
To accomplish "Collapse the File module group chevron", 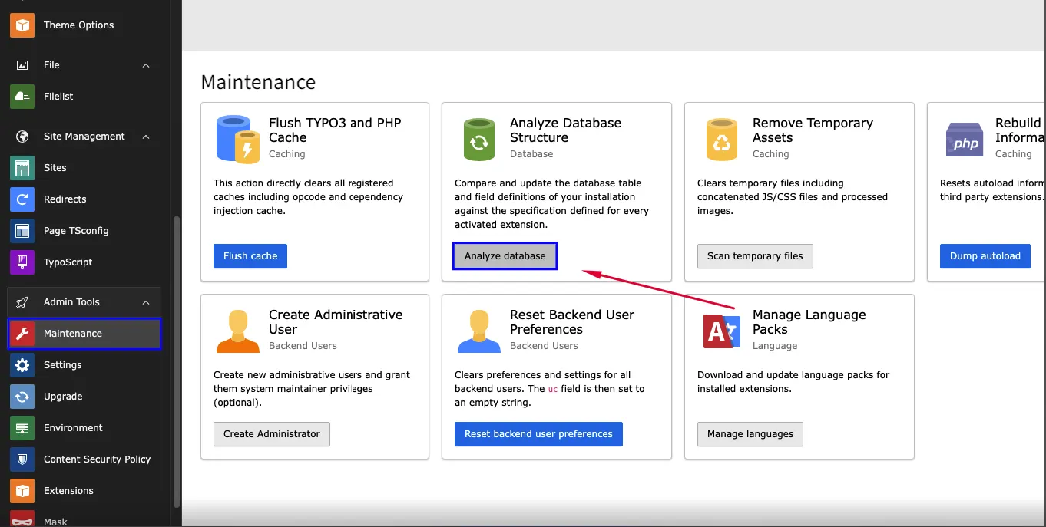I will [x=146, y=65].
